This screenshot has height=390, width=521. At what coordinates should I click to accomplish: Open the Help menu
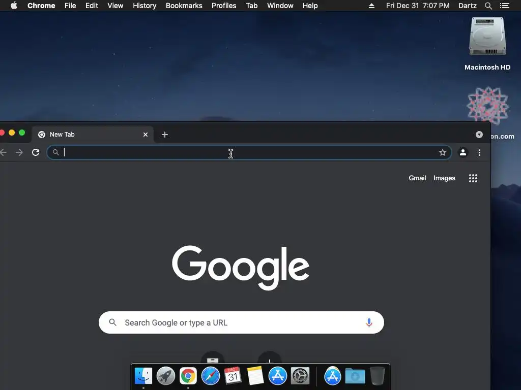[310, 6]
